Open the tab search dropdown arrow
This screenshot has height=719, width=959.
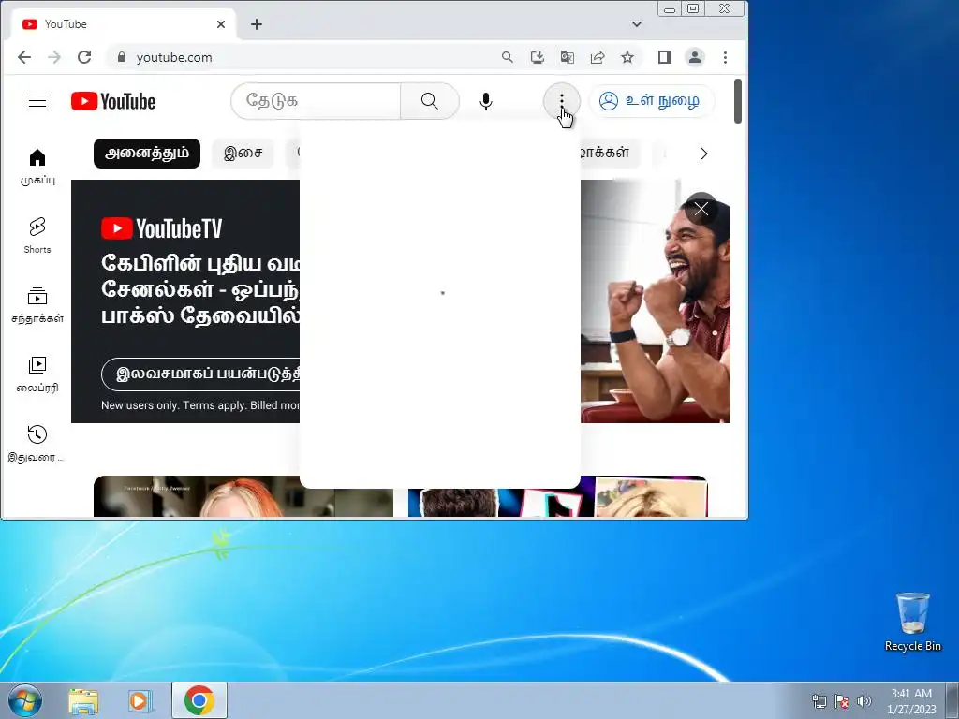[637, 24]
